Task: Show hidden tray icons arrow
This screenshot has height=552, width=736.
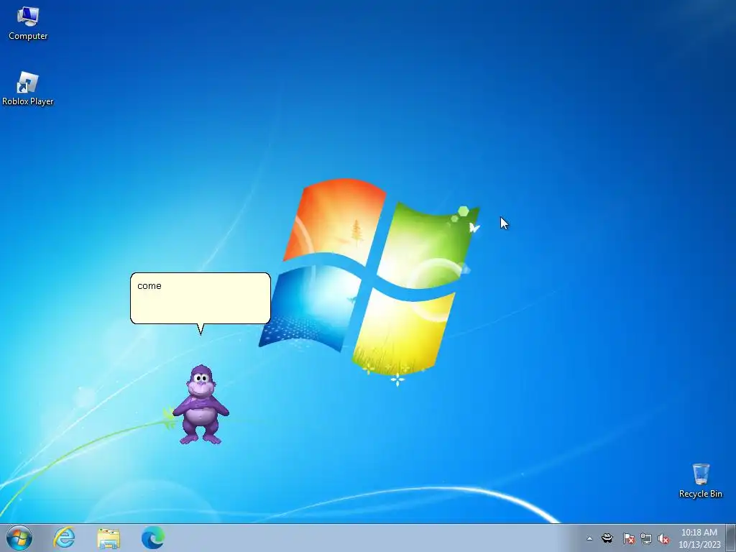Action: pos(589,538)
